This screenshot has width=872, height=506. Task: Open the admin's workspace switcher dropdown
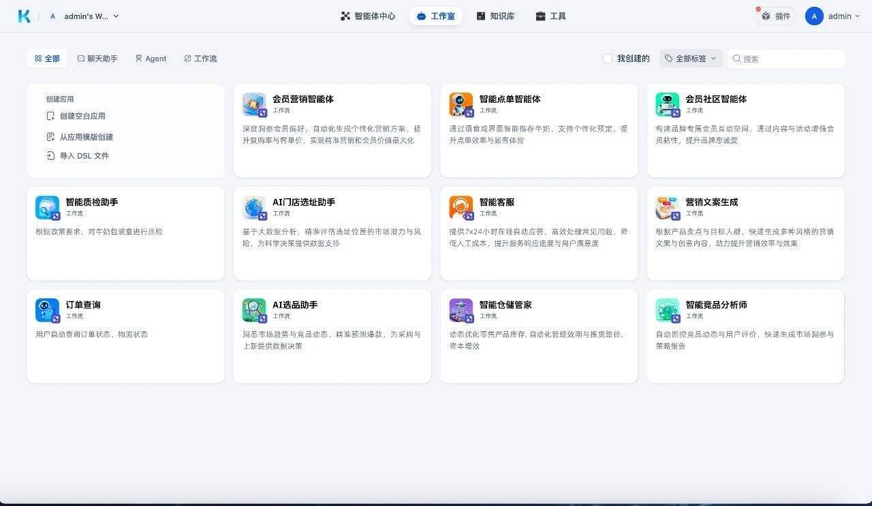84,16
